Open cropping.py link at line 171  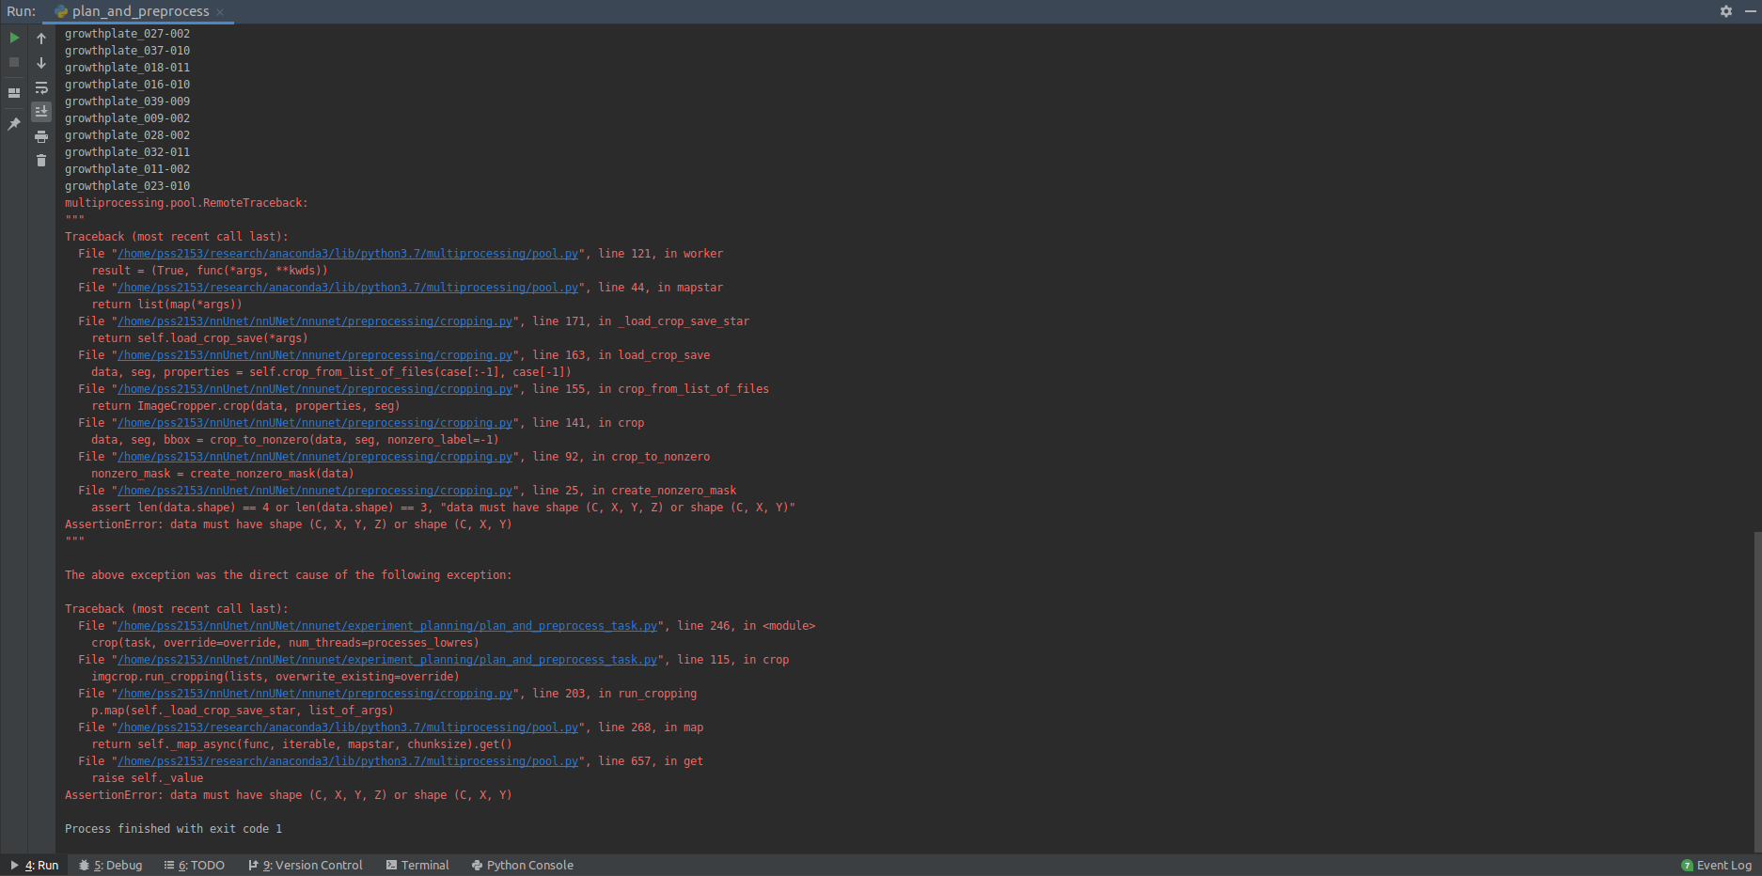[x=315, y=321]
